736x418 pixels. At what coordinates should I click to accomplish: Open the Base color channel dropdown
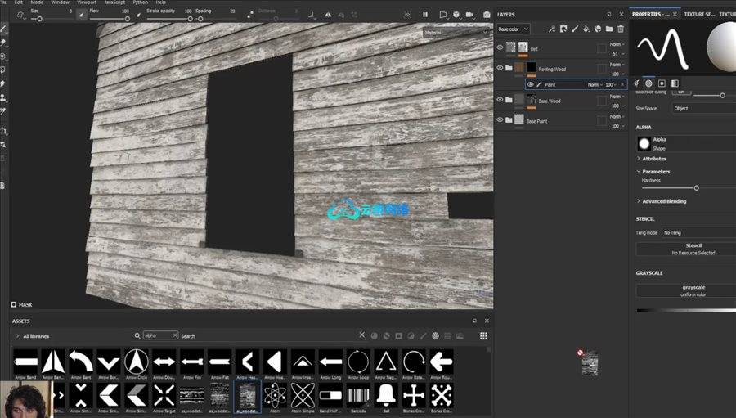(x=513, y=29)
